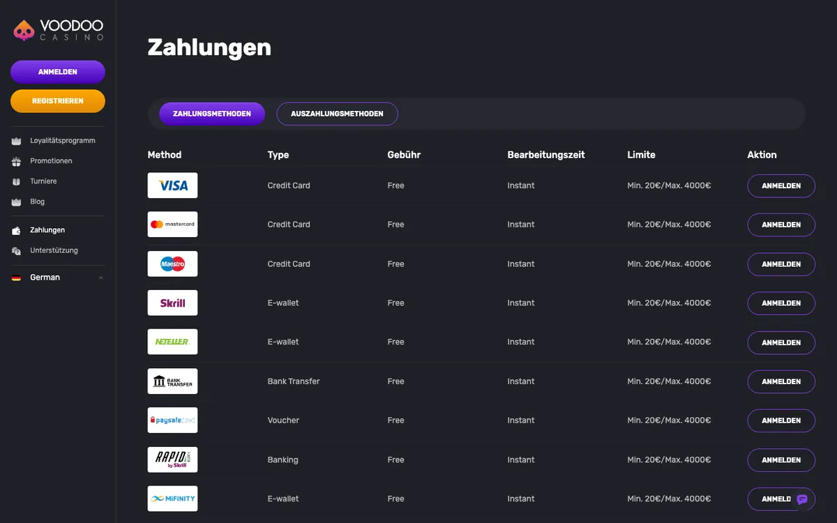Click the purple Anmelden sidebar button
The width and height of the screenshot is (837, 523).
coord(58,72)
